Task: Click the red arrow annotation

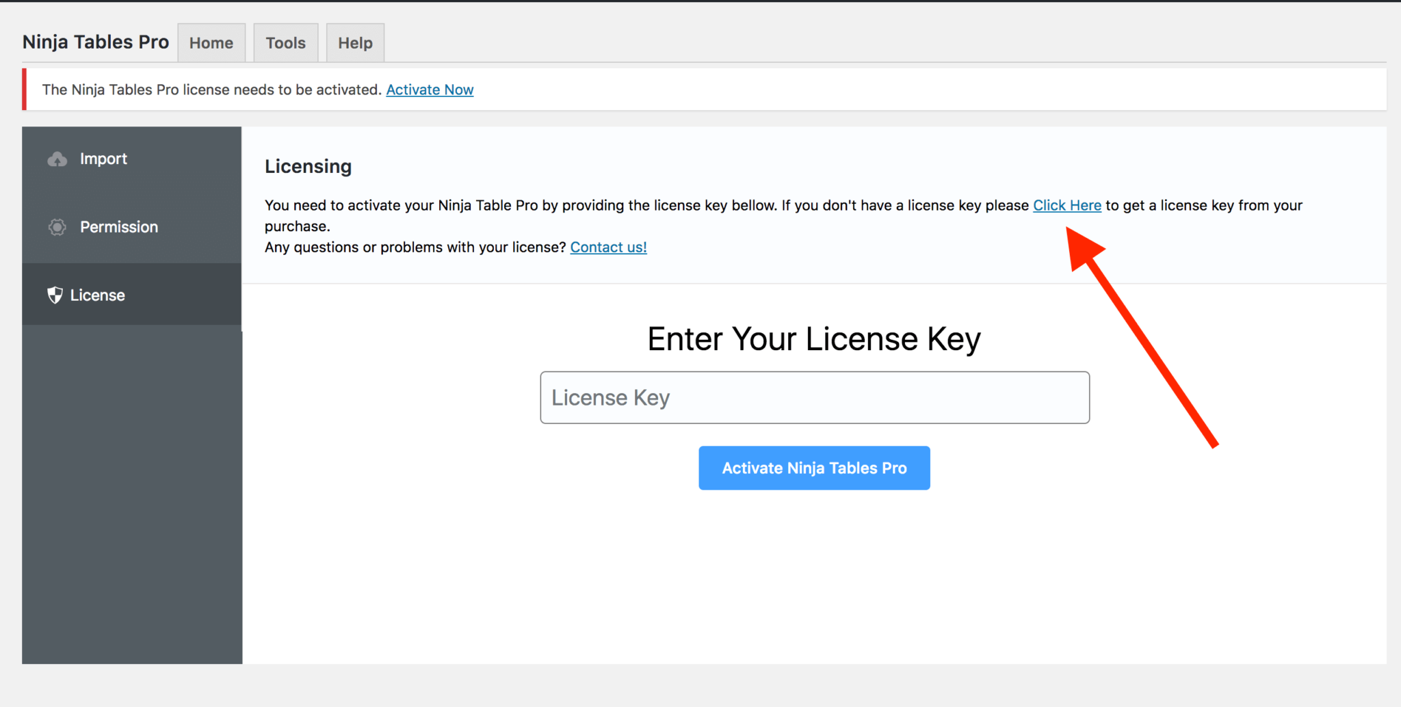Action: click(x=1149, y=342)
